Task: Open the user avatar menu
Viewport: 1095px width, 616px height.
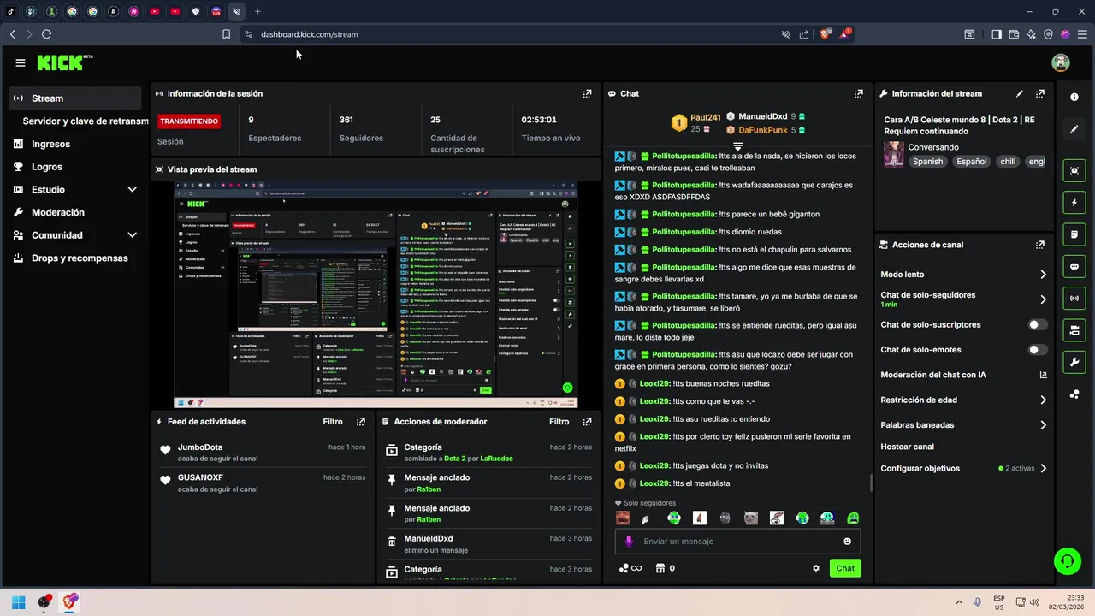Action: pos(1061,62)
